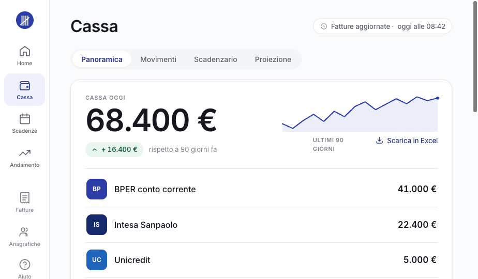
Task: Open the Andamento trend section
Action: [x=25, y=158]
